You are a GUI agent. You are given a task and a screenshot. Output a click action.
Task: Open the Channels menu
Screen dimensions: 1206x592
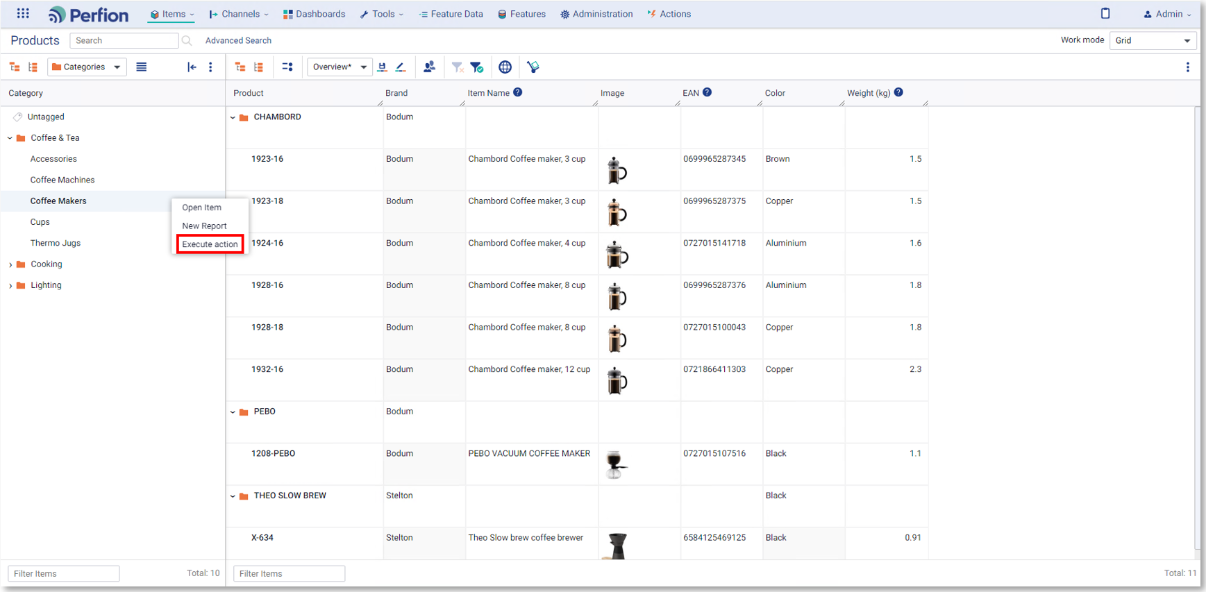pyautogui.click(x=239, y=14)
